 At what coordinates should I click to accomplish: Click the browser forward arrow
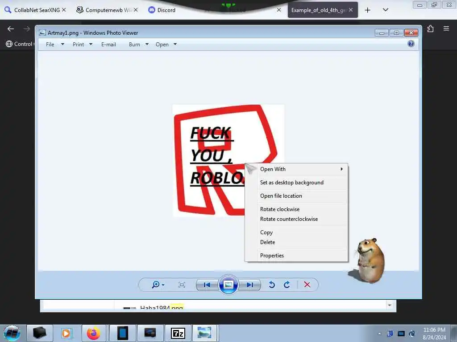27,28
